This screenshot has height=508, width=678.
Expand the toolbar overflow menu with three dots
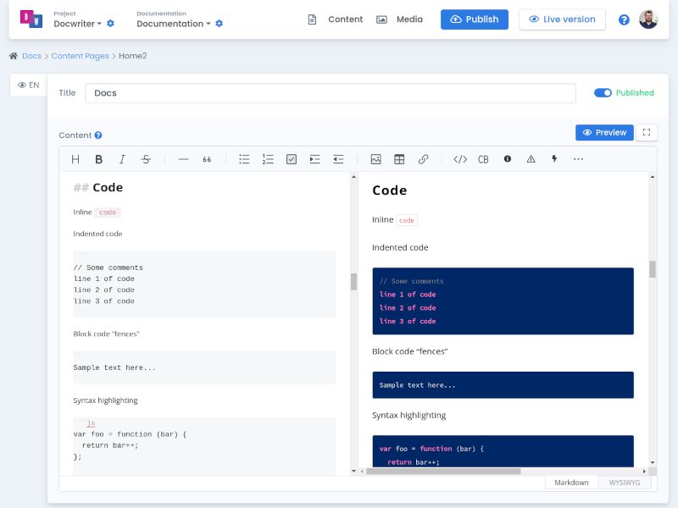(578, 159)
